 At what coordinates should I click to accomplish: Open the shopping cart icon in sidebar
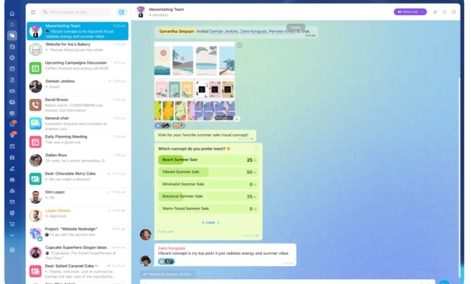(12, 224)
